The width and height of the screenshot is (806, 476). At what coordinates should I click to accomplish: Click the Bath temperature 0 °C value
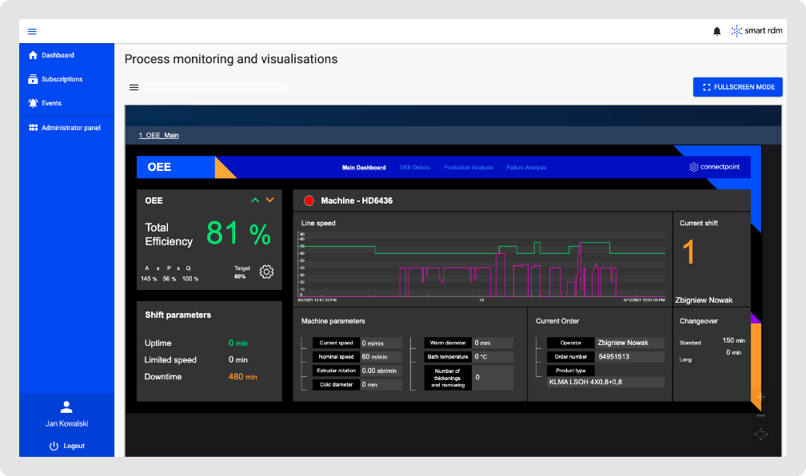[493, 356]
